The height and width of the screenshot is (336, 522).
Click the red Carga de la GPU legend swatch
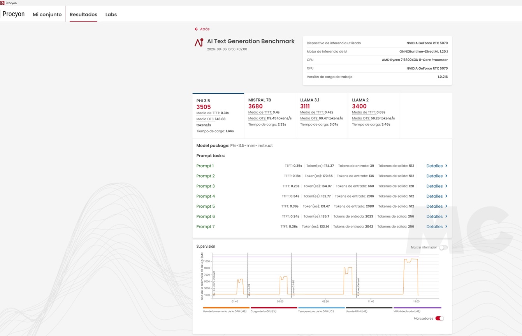pyautogui.click(x=274, y=308)
